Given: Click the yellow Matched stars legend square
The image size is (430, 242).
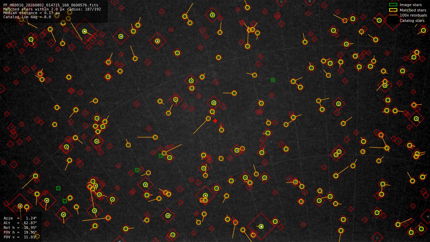Looking at the screenshot, I should tap(393, 10).
